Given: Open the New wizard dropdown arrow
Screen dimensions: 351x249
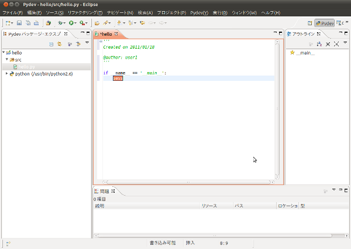Looking at the screenshot, I should click(12, 23).
